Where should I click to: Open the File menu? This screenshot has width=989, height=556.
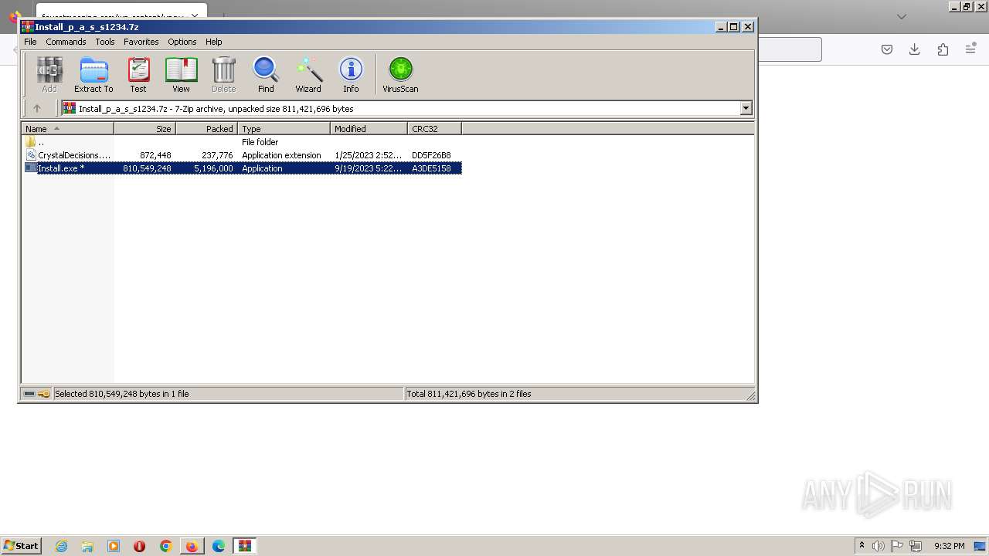point(30,42)
